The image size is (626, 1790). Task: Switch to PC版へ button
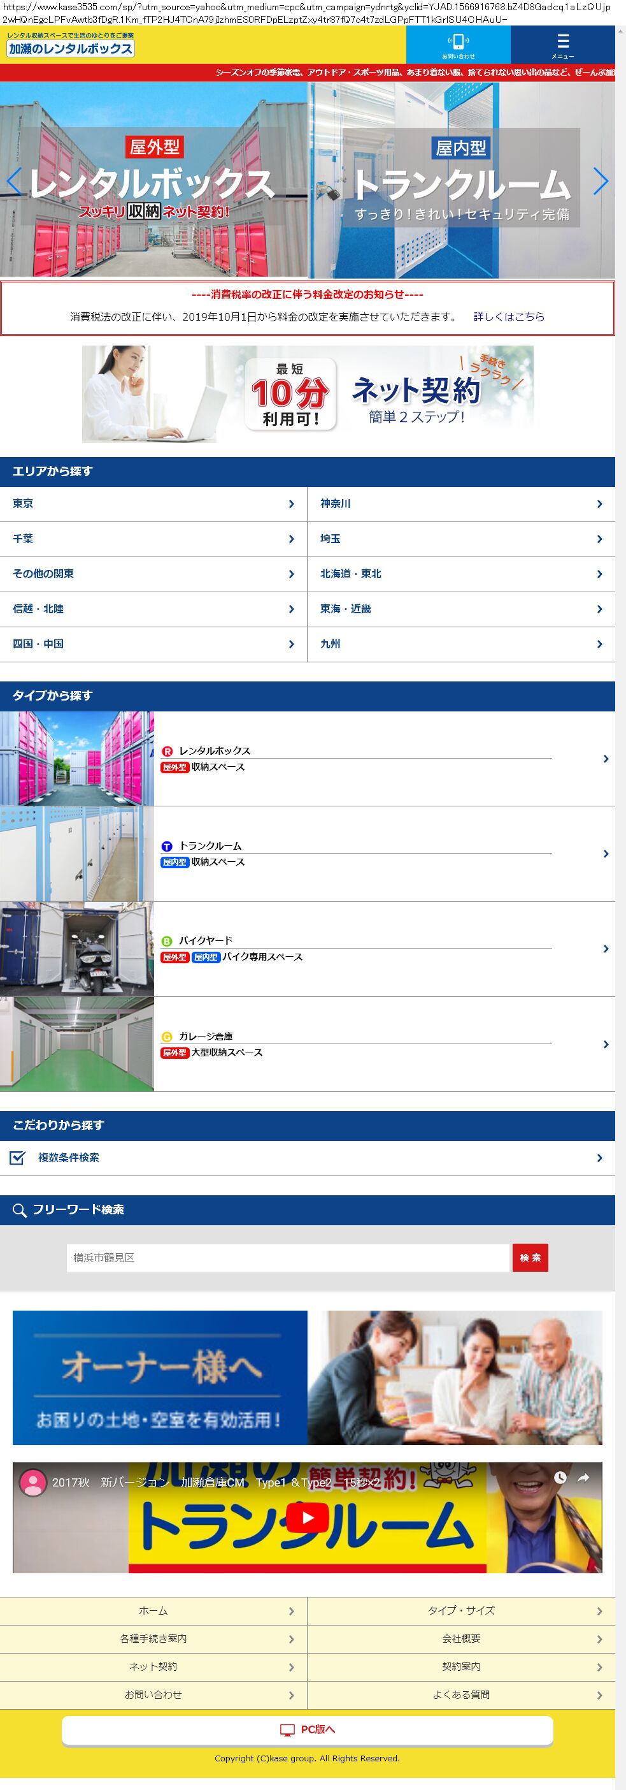307,1729
